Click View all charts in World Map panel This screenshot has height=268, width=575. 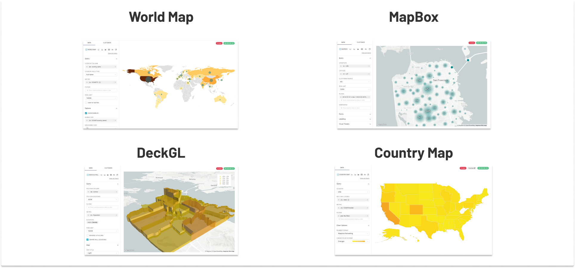pyautogui.click(x=112, y=54)
